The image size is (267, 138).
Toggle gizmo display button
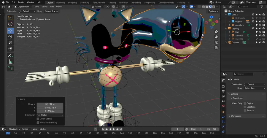click(x=184, y=7)
